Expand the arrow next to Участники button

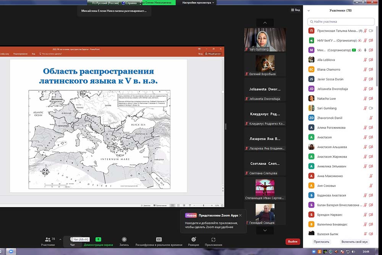pyautogui.click(x=60, y=239)
